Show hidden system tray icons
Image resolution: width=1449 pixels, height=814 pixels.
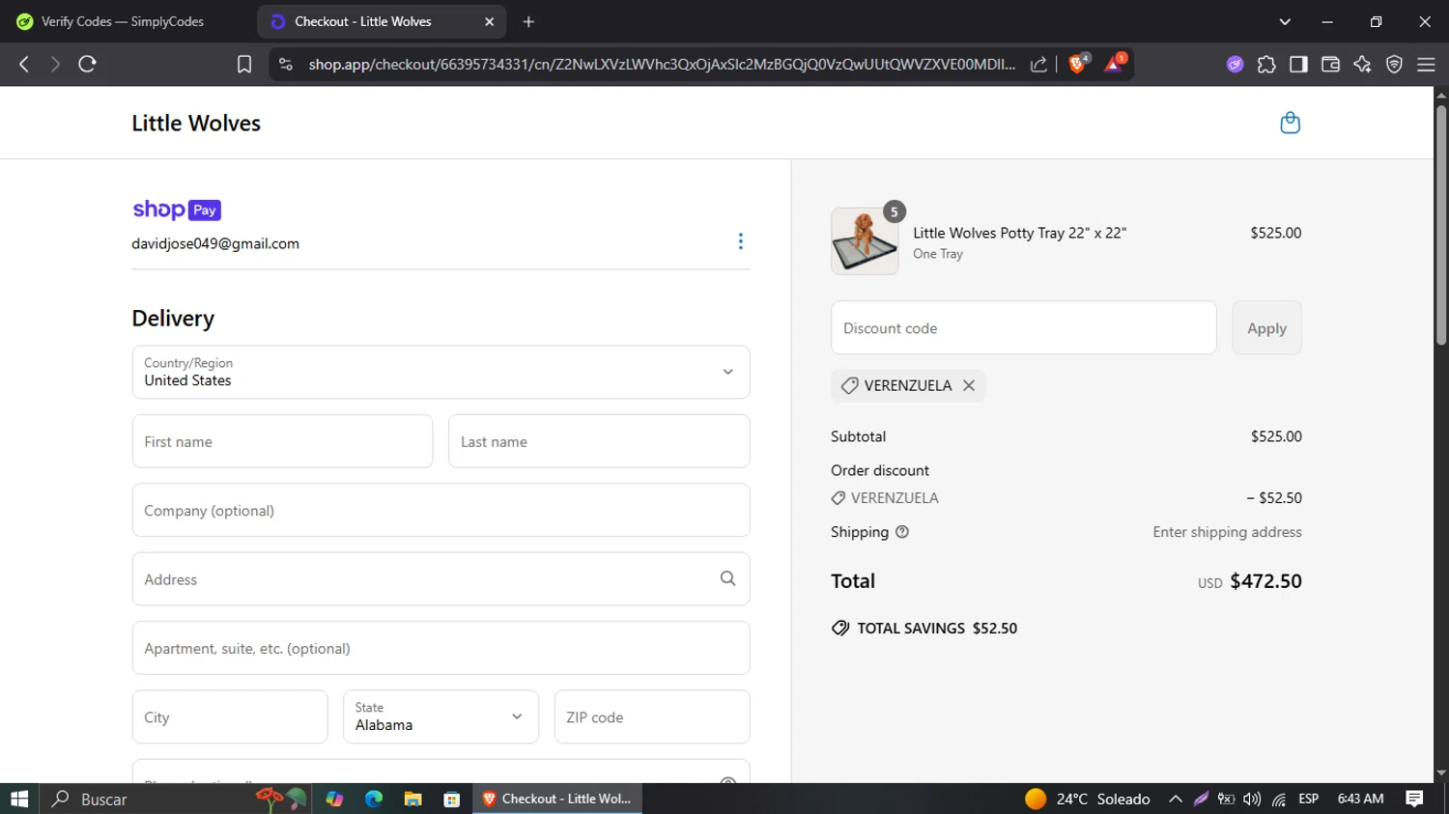[1176, 799]
